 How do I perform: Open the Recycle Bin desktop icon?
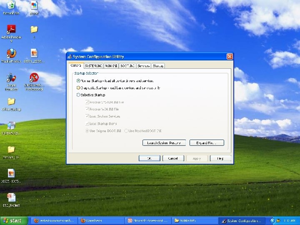point(11,7)
